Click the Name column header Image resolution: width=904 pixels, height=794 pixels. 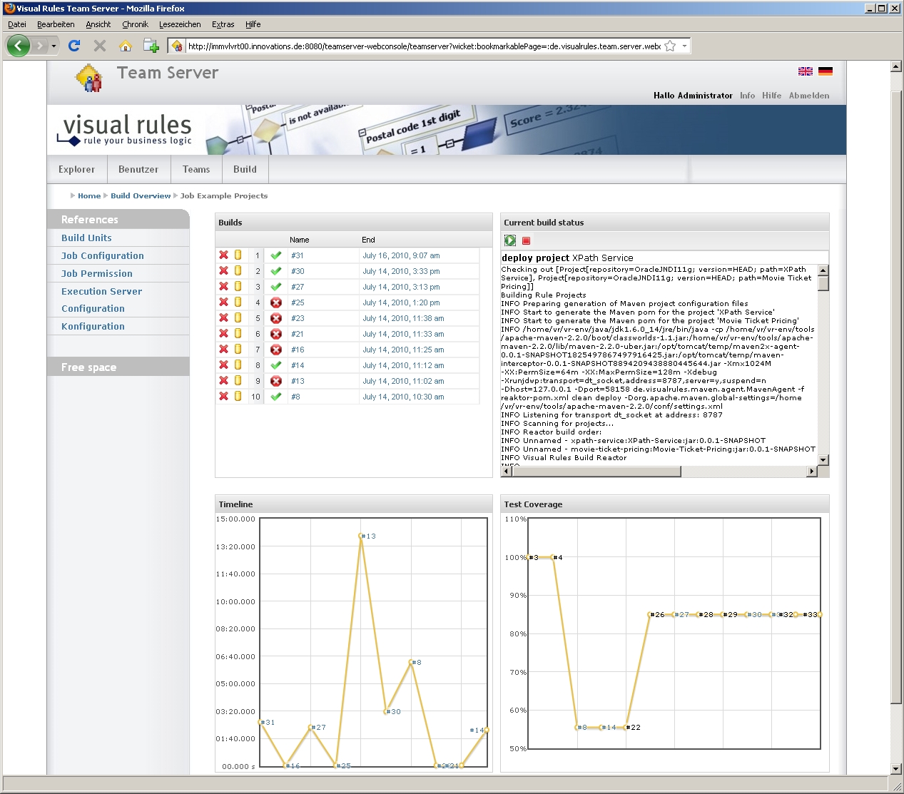(300, 240)
